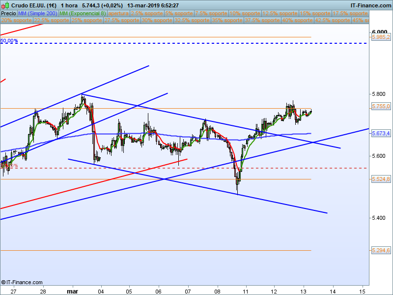This screenshot has height=295, width=393.
Task: Click date 15 on the time axis
Action: click(363, 291)
